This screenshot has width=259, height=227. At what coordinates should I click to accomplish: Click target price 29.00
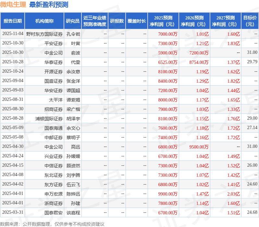pyautogui.click(x=252, y=118)
